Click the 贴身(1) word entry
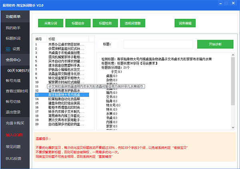Image resolution: width=240 pixels, height=169 pixels. click(112, 101)
